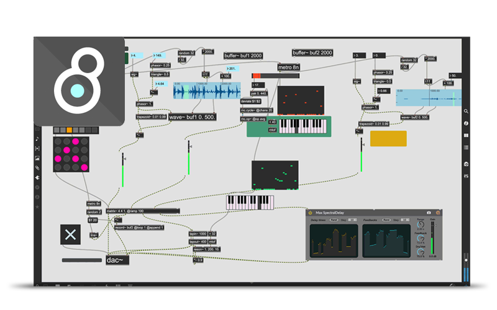
Task: Click the number box showing 4.64
Action: coord(161,84)
